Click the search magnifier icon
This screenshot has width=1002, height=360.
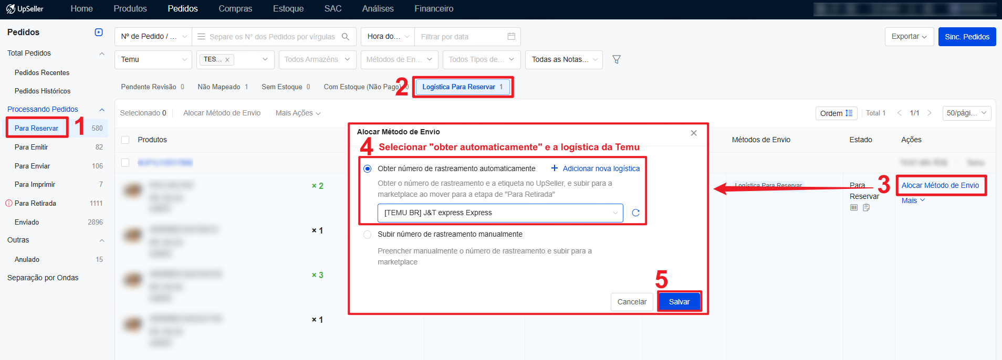pos(346,37)
